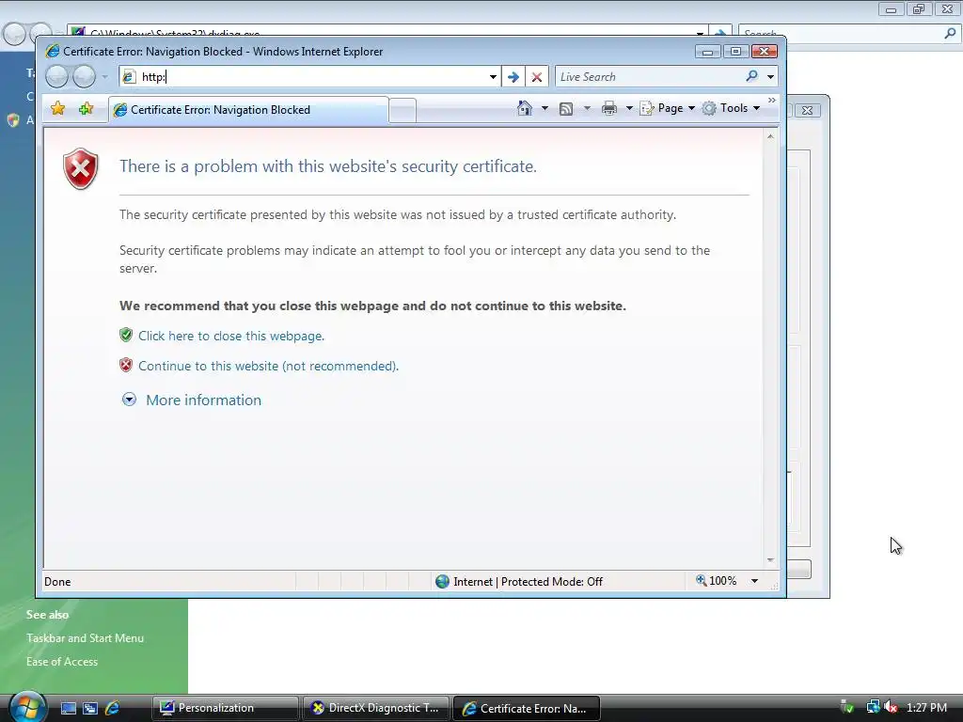Click the Certificate Error taskbar button

pyautogui.click(x=527, y=709)
